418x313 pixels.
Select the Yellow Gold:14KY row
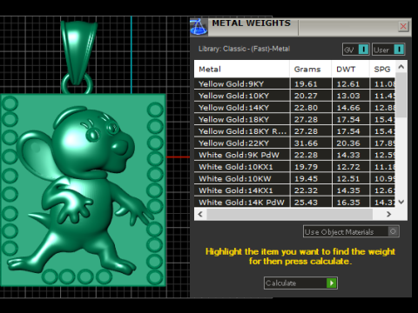pyautogui.click(x=294, y=108)
